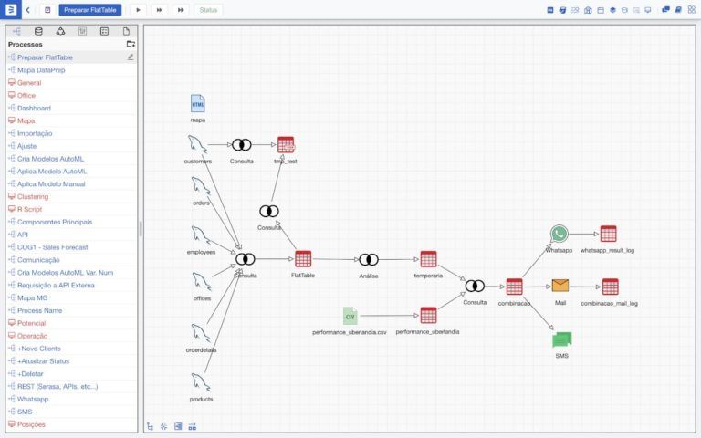Open the Office folder
This screenshot has width=701, height=438.
tap(26, 95)
